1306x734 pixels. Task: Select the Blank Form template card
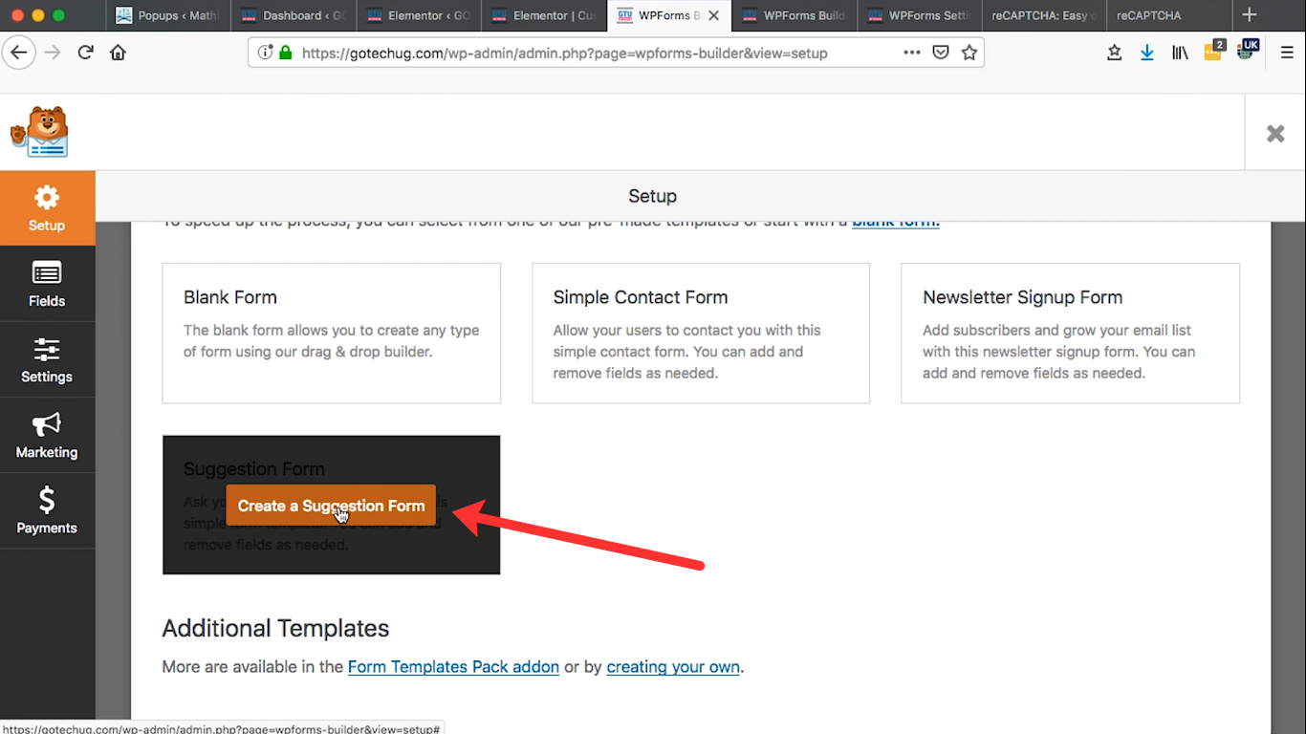[x=332, y=334]
